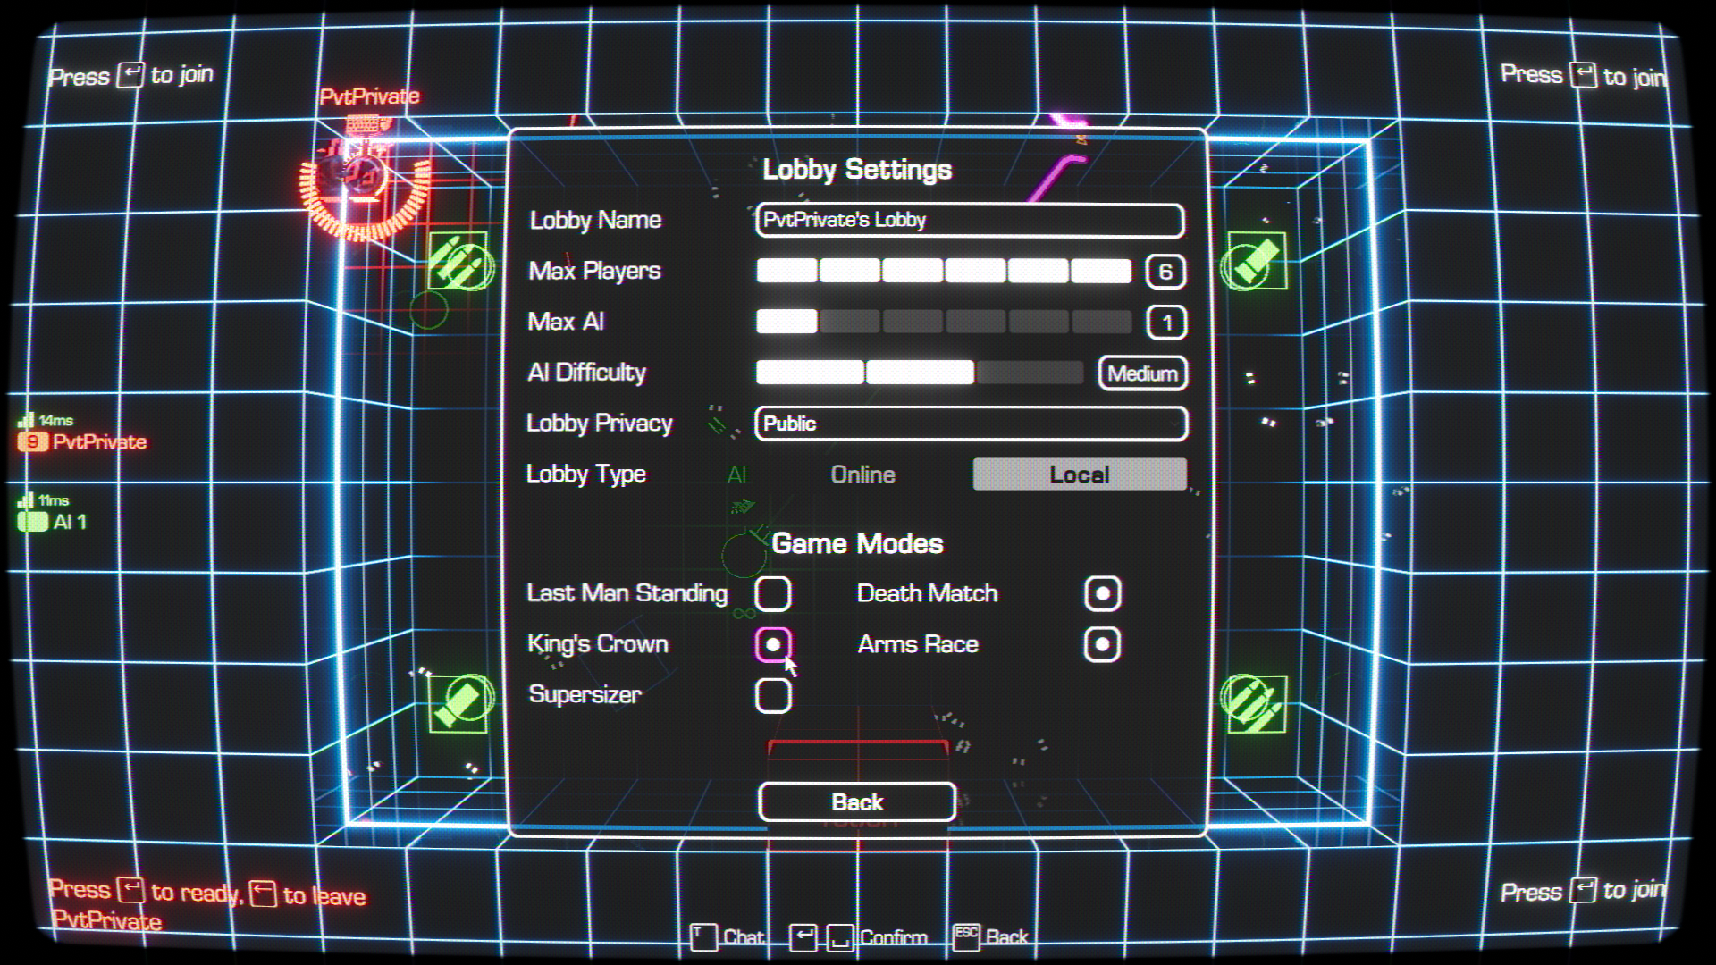Click the enter key icon in bottom-right join prompt
Image resolution: width=1716 pixels, height=965 pixels.
pos(1583,890)
